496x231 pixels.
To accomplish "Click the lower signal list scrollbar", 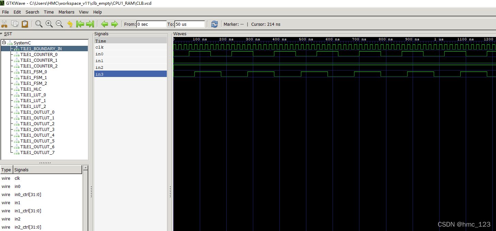I will coord(86,197).
